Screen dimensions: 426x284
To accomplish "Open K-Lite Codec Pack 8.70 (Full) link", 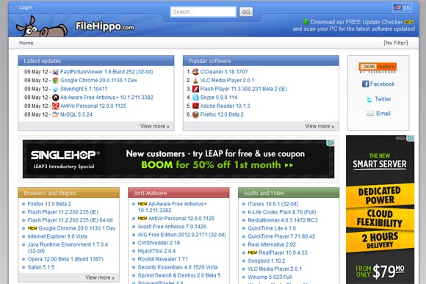I will 282,212.
